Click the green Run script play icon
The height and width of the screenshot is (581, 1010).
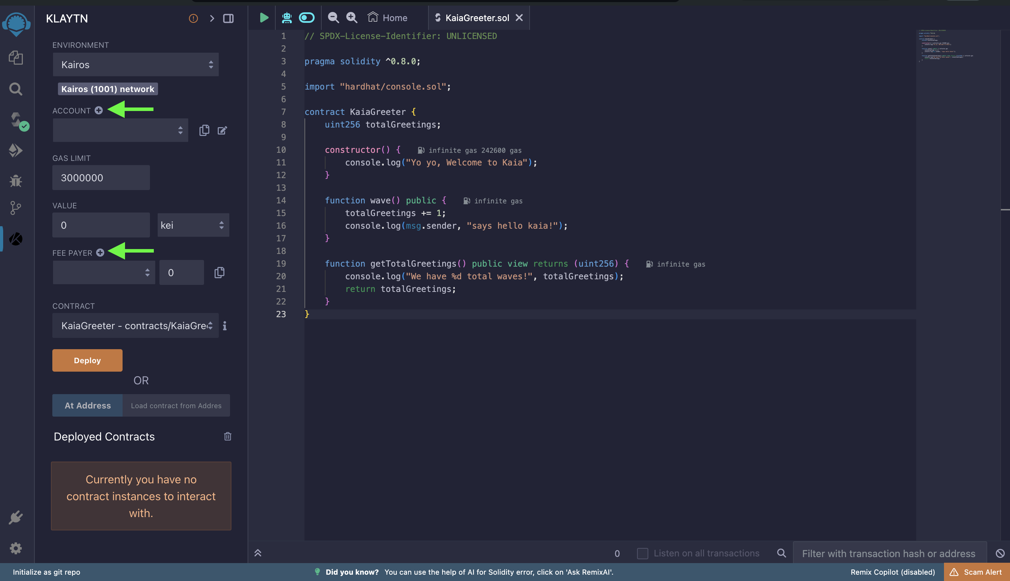pyautogui.click(x=264, y=18)
